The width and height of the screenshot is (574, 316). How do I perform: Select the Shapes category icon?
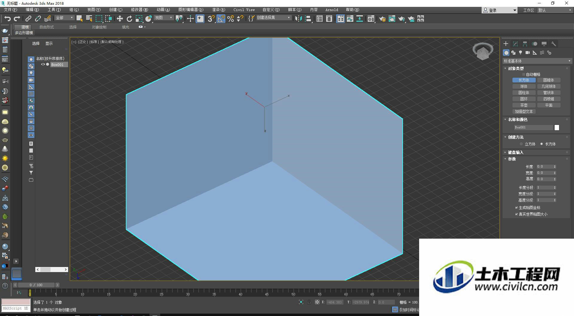(x=513, y=53)
